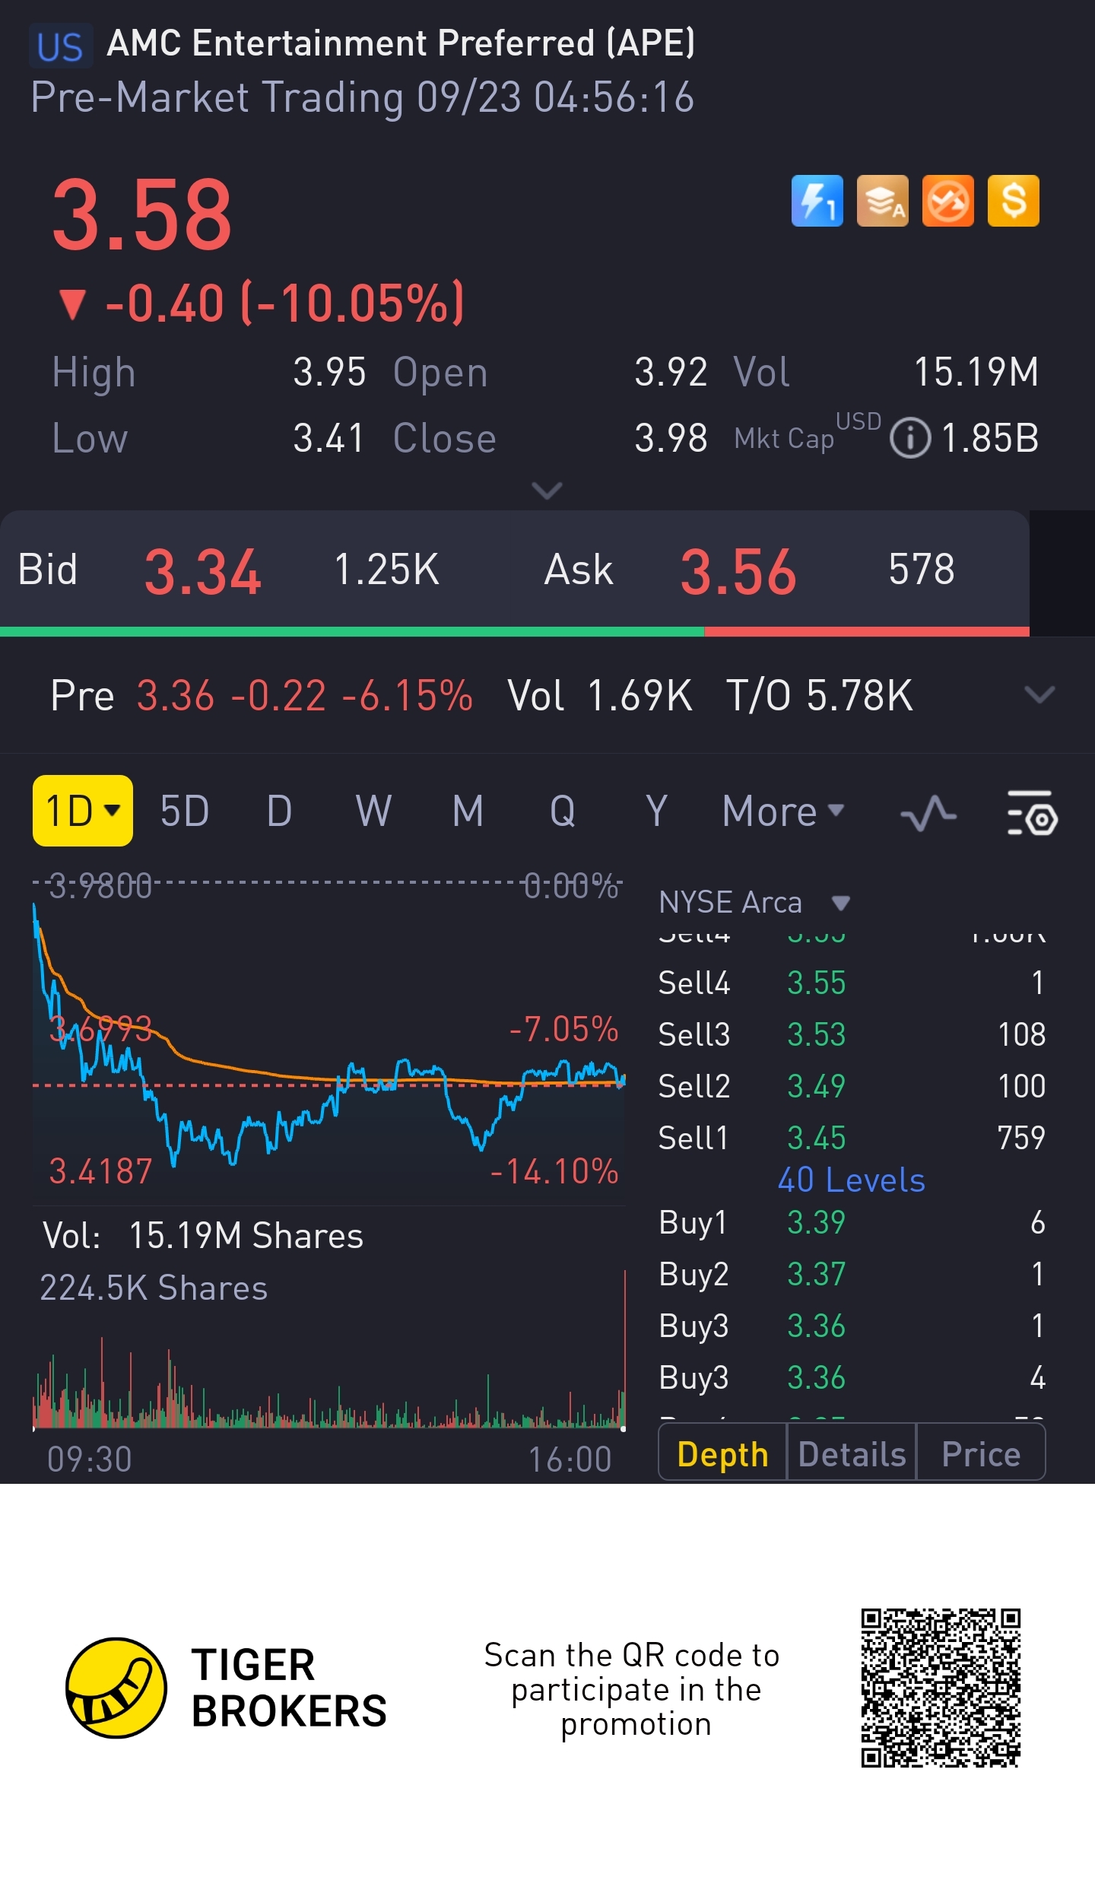This screenshot has width=1095, height=1893.
Task: Switch chart to 5D period
Action: point(185,811)
